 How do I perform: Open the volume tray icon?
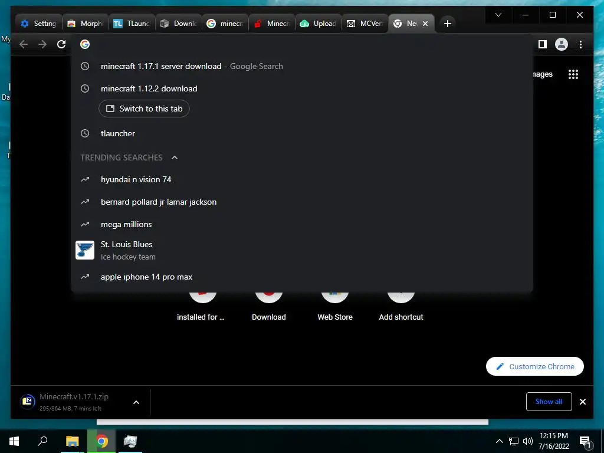[527, 441]
